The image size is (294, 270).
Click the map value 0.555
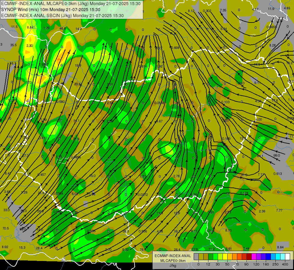click(92, 231)
